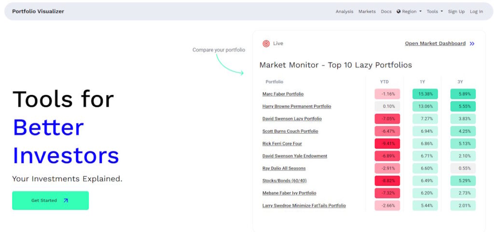Click the arrow icon in Get Started button
The image size is (494, 232).
(66, 201)
